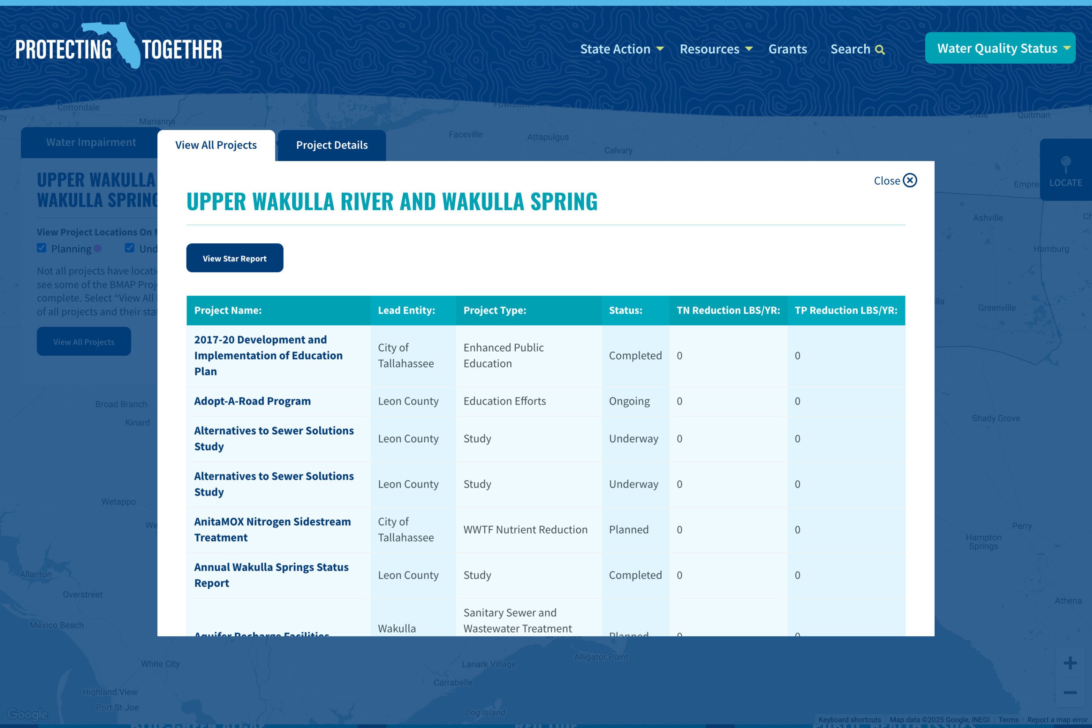The image size is (1092, 728).
Task: Open the Adopt-A-Road Program project link
Action: pyautogui.click(x=252, y=401)
